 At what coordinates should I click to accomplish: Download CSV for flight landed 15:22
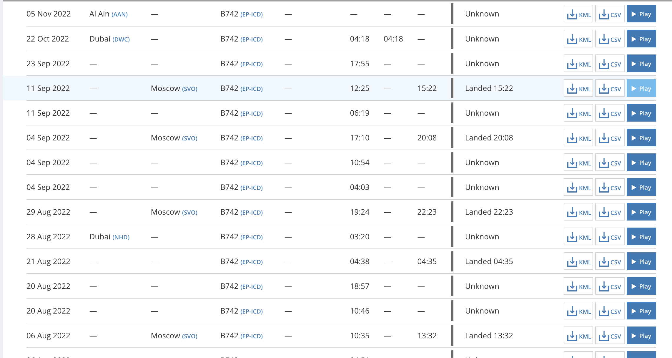pyautogui.click(x=610, y=88)
